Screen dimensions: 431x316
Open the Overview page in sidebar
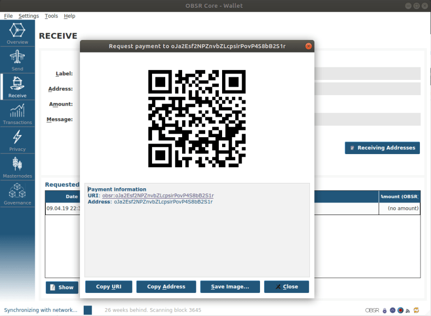pyautogui.click(x=17, y=33)
